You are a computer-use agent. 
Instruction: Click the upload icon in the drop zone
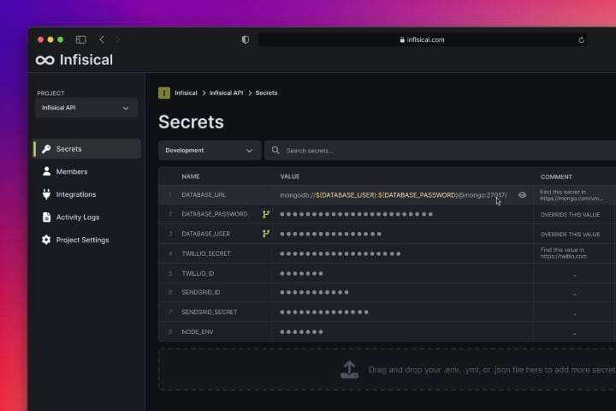point(349,370)
